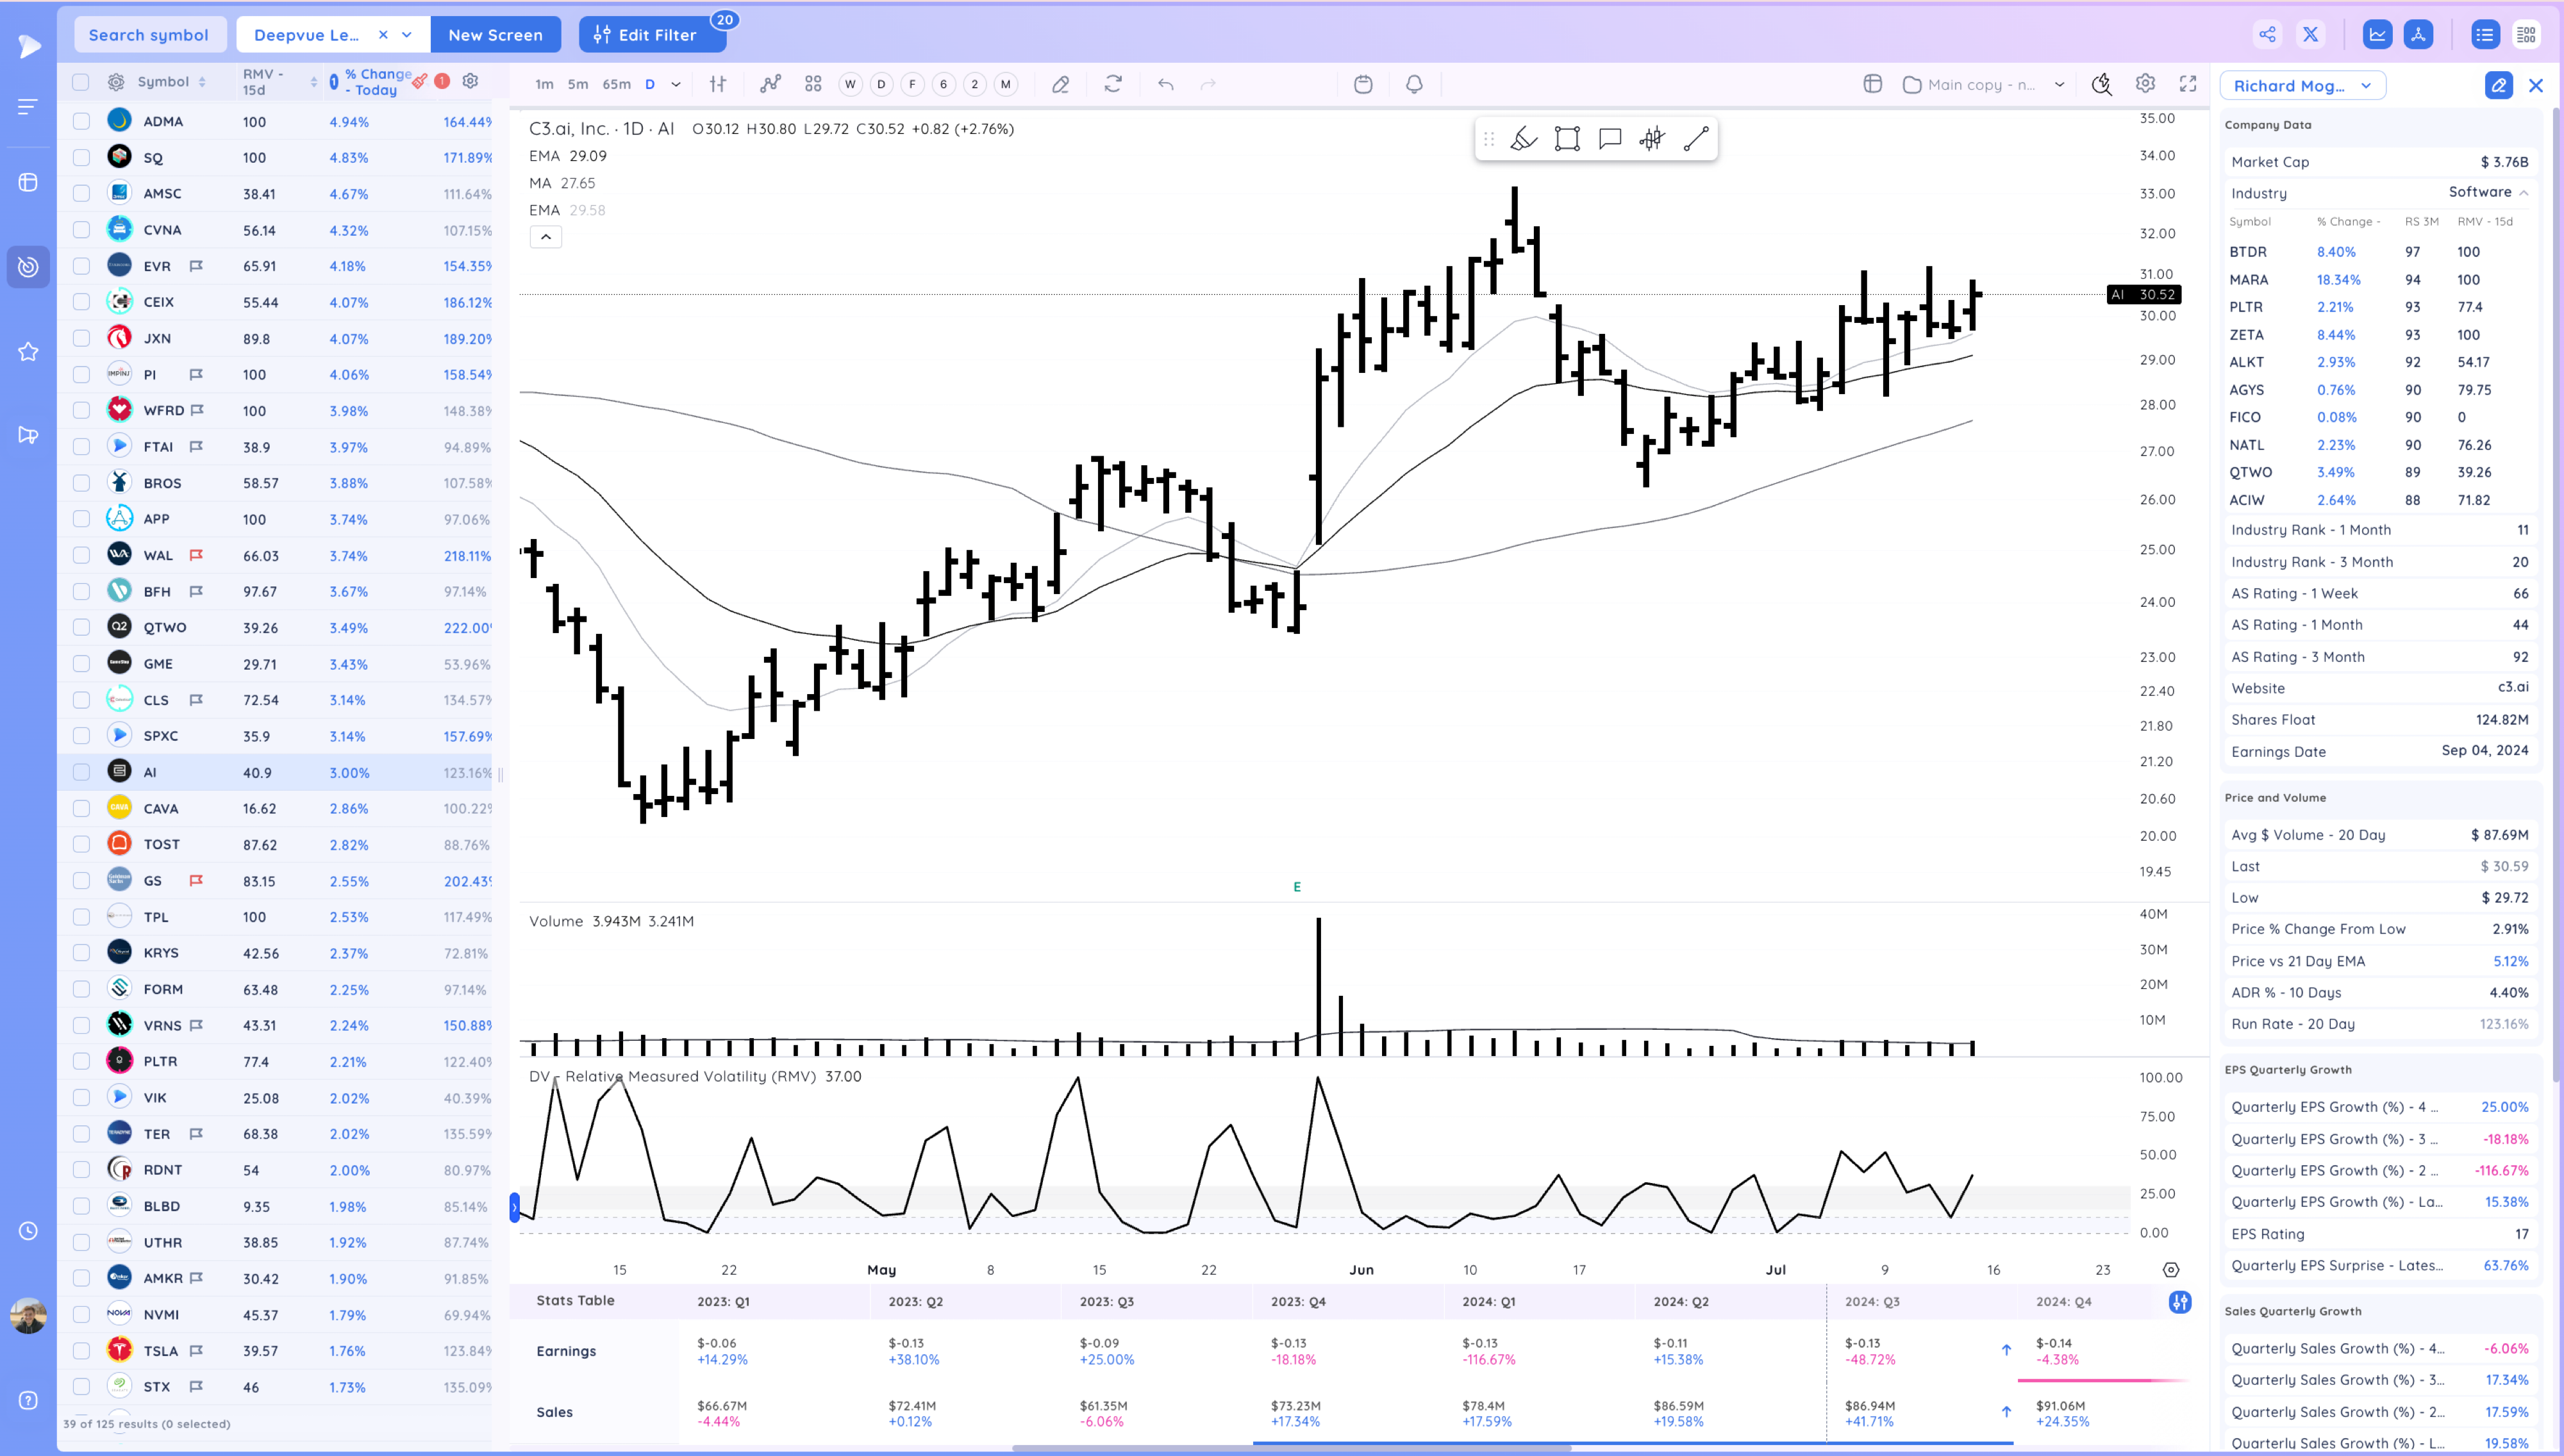The width and height of the screenshot is (2564, 1456).
Task: Check the TSLA row checkbox
Action: [x=81, y=1351]
